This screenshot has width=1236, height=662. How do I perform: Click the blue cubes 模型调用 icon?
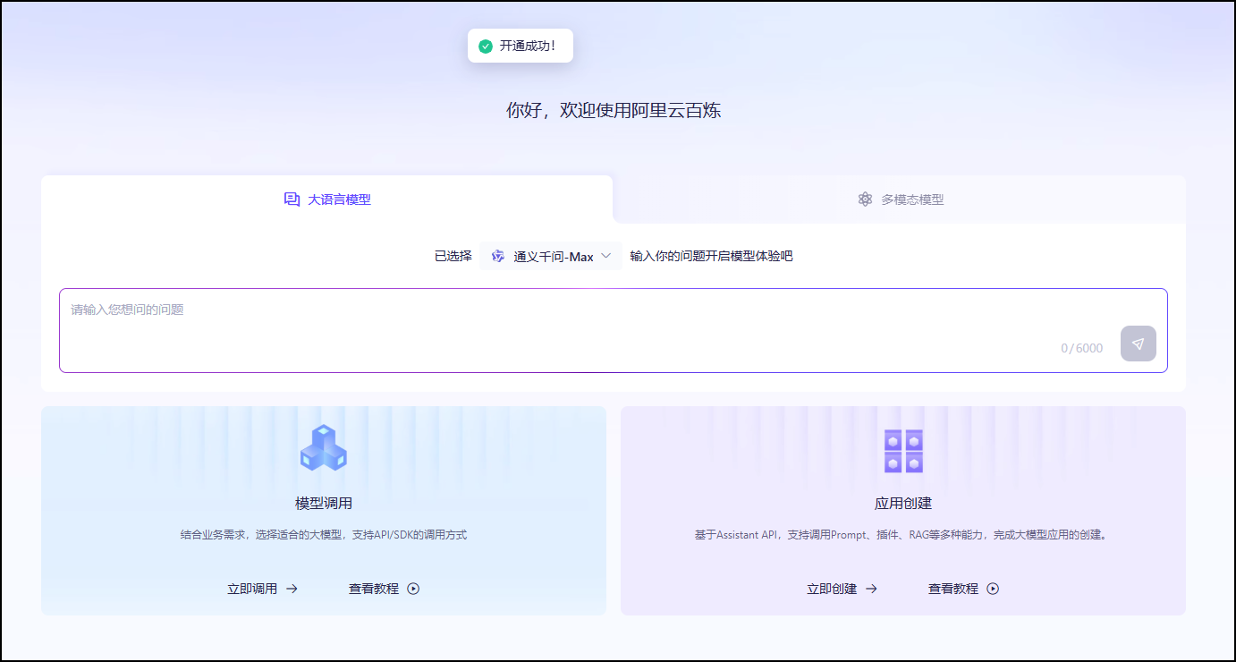coord(324,448)
